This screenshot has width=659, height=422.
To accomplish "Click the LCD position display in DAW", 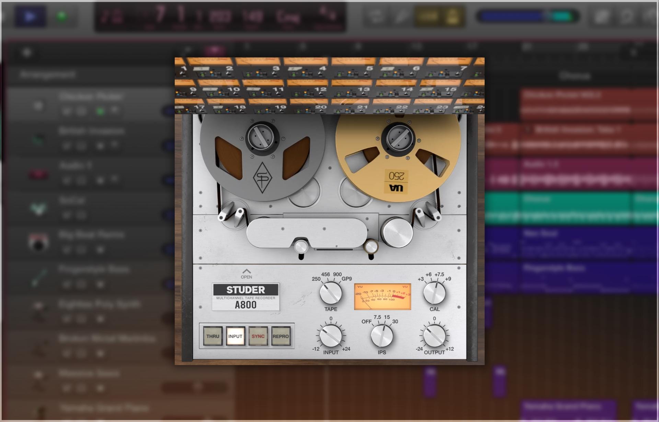I will (220, 16).
